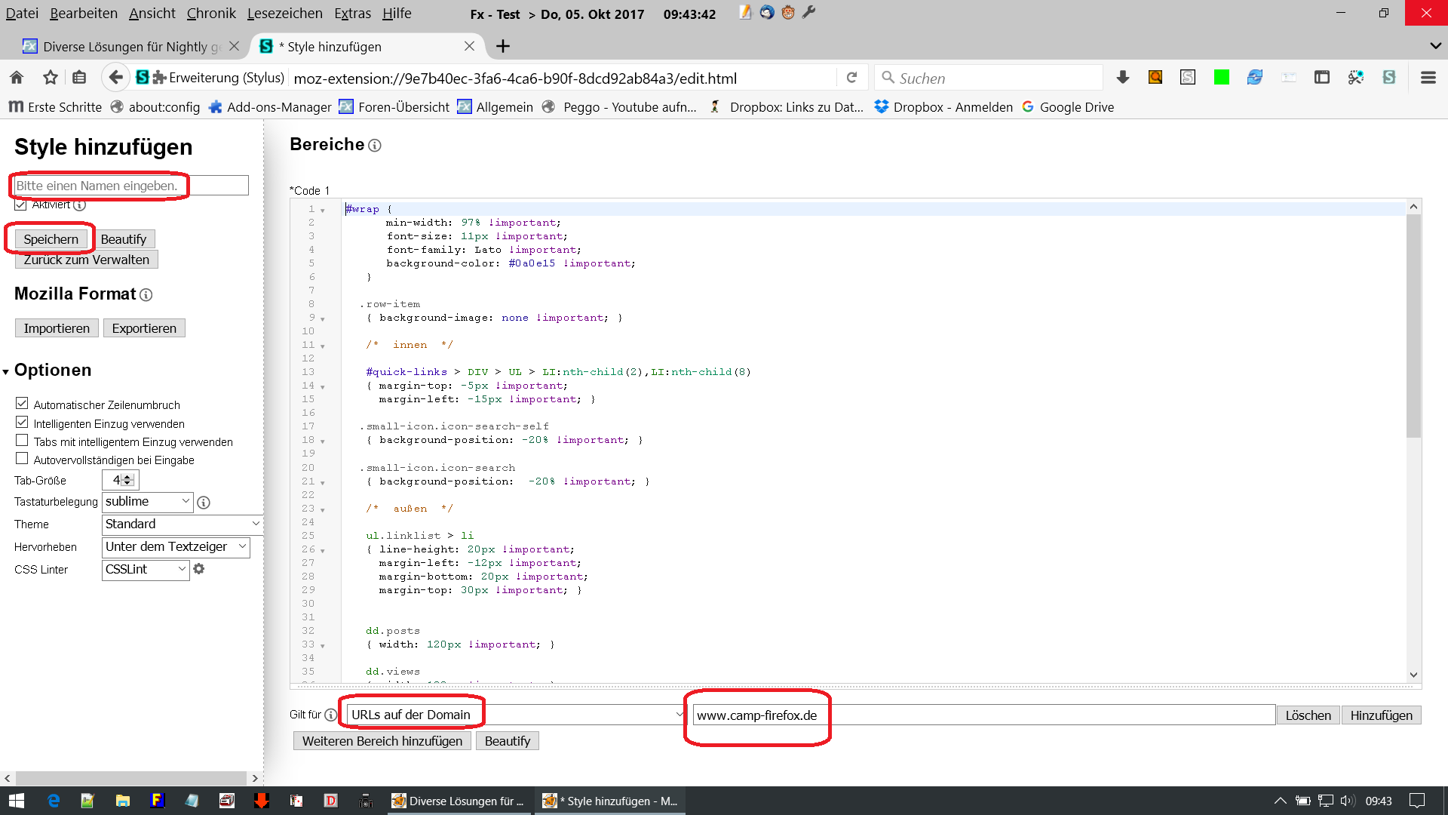This screenshot has width=1448, height=815.
Task: Open the downloads arrow icon
Action: pyautogui.click(x=1122, y=78)
